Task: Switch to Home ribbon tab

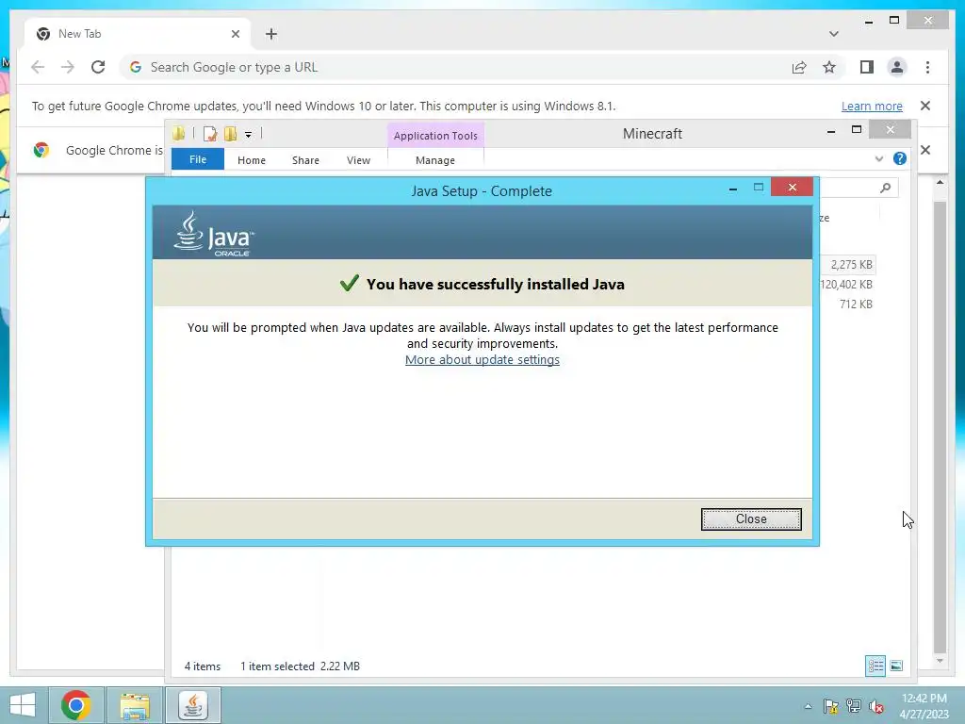Action: click(251, 160)
